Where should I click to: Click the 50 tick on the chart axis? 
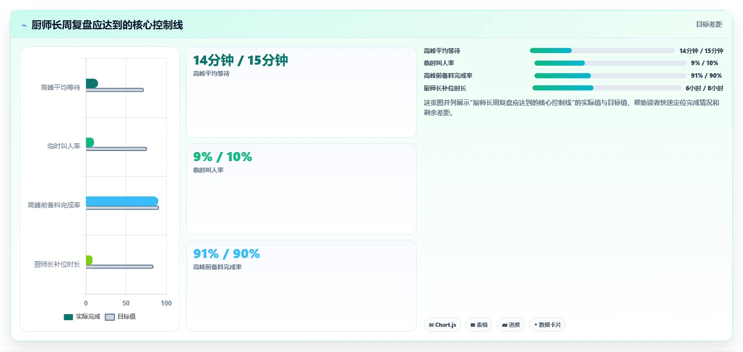(x=126, y=303)
